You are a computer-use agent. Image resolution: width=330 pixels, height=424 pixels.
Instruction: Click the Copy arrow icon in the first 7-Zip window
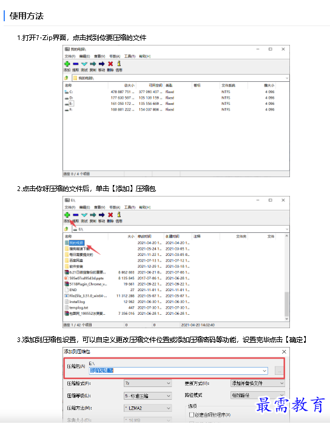click(93, 64)
